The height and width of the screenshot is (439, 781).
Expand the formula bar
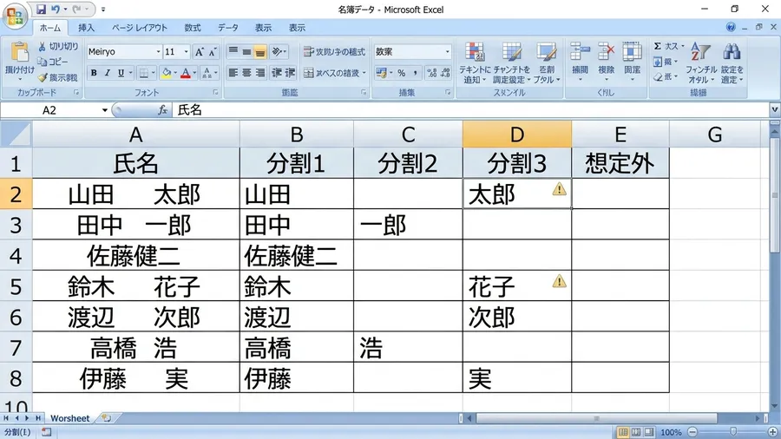tap(775, 110)
